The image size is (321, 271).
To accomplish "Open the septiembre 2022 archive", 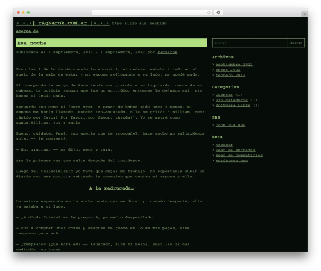I will coord(234,65).
